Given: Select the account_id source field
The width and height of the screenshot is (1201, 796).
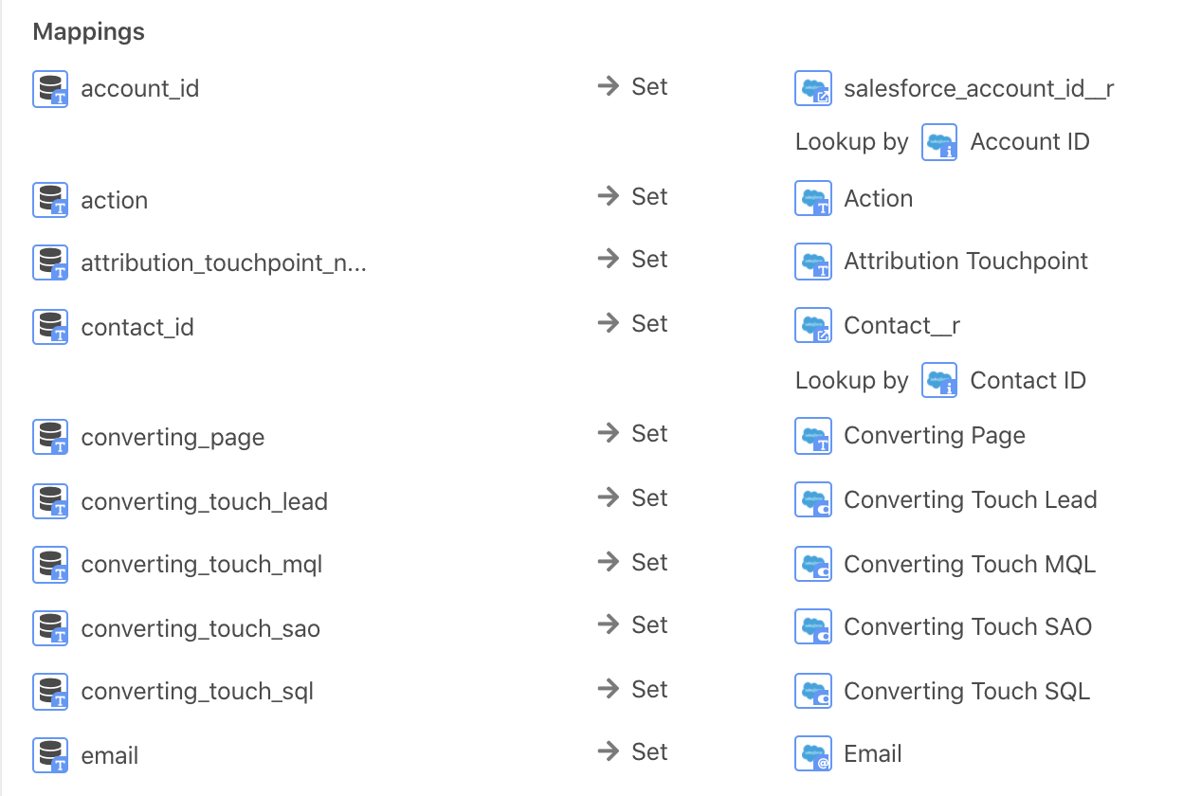Looking at the screenshot, I should (x=140, y=89).
